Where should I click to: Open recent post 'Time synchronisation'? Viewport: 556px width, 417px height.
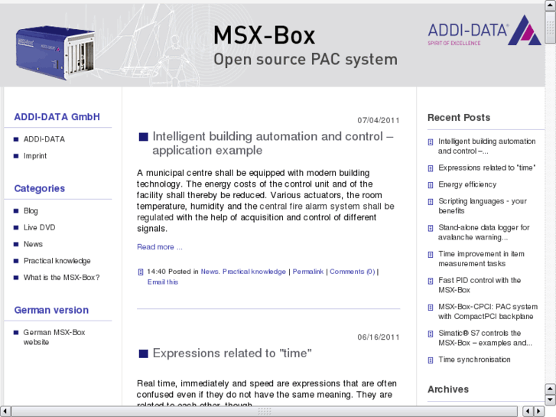(x=474, y=360)
